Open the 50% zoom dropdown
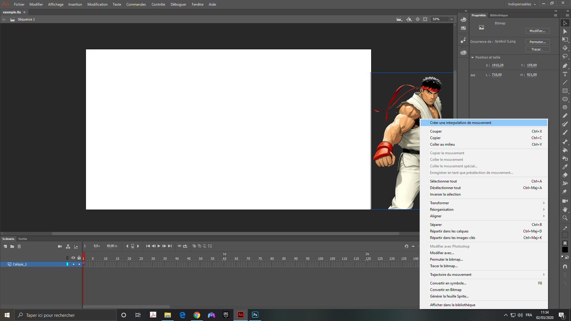This screenshot has width=571, height=321. [451, 19]
